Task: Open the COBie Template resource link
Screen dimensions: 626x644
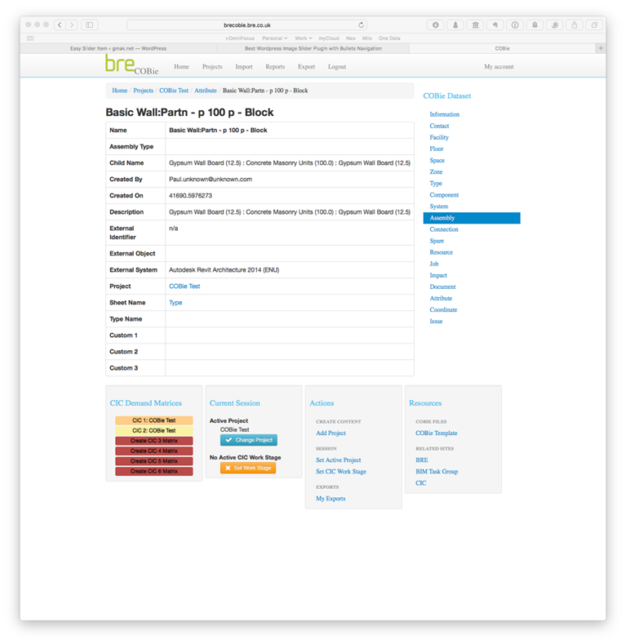Action: tap(436, 433)
